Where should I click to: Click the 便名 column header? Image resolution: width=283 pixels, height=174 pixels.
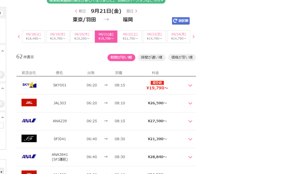[x=59, y=73]
